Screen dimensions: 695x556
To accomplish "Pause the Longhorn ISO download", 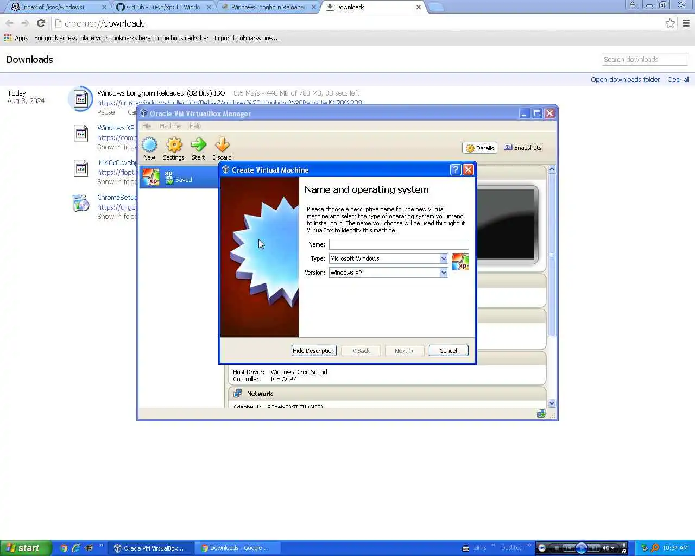I will [x=106, y=112].
